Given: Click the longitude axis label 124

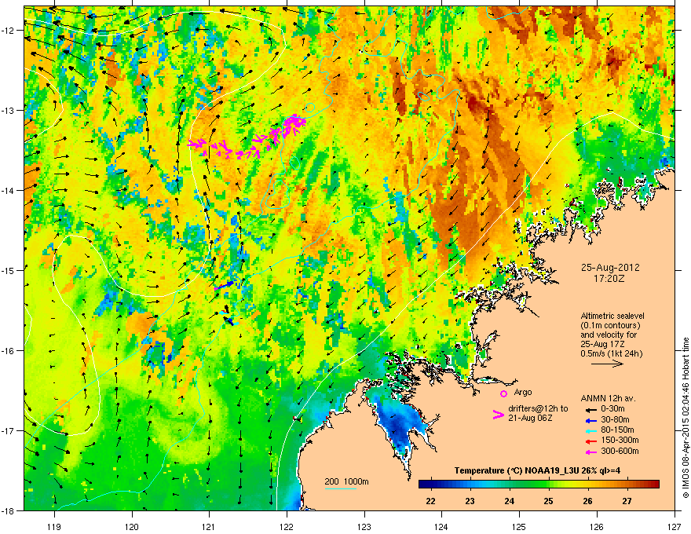Looking at the screenshot, I should [x=441, y=526].
